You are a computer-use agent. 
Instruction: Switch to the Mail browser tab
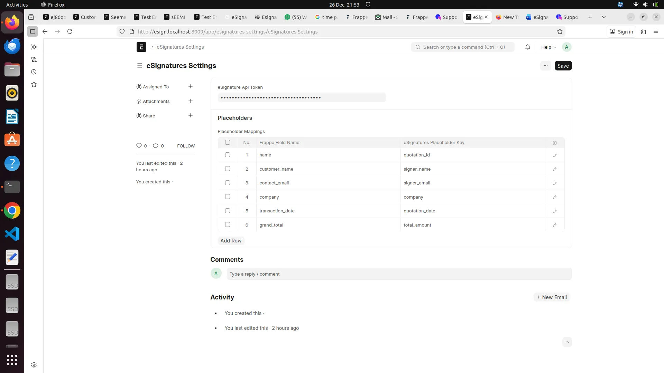[x=387, y=17]
